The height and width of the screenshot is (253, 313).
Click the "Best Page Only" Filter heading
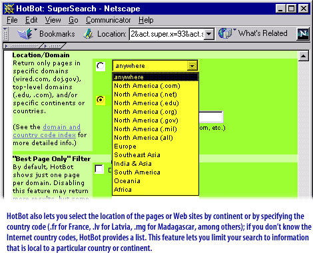tap(52, 159)
